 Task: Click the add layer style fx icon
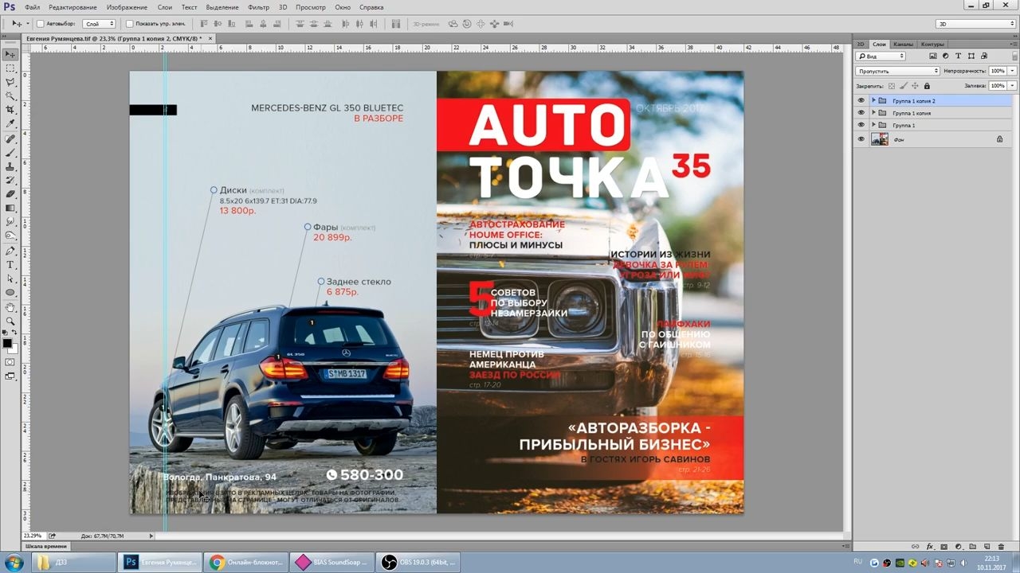pyautogui.click(x=930, y=547)
